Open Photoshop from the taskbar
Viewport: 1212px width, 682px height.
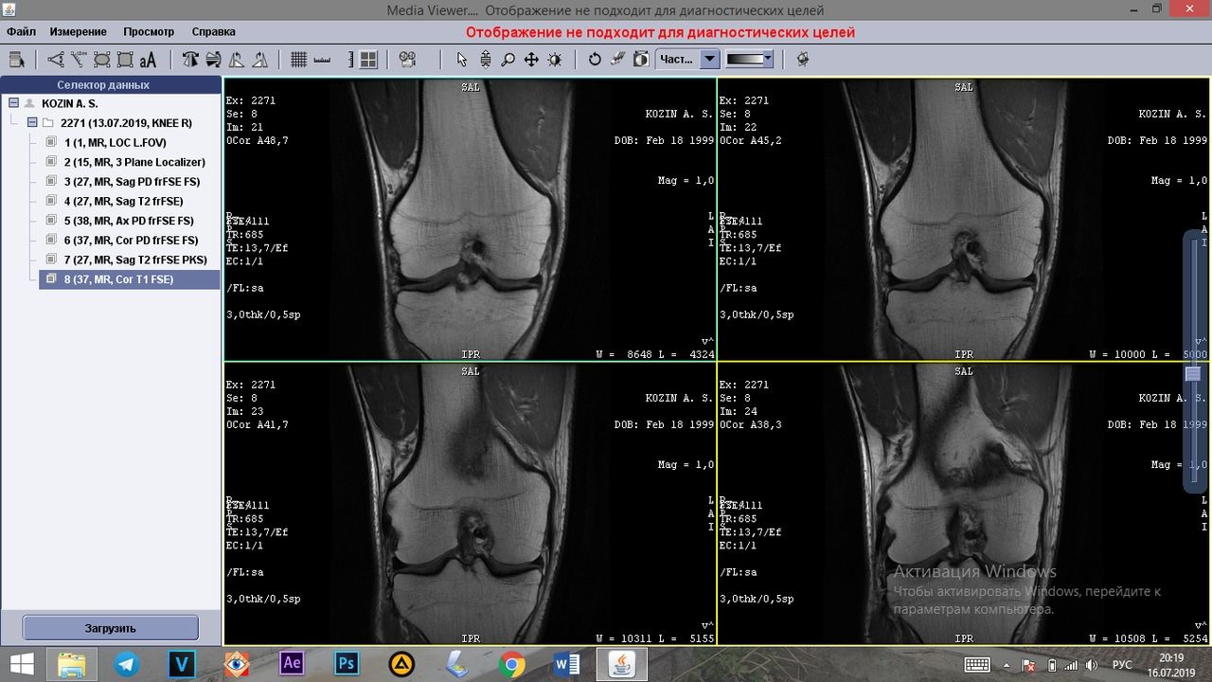point(347,663)
